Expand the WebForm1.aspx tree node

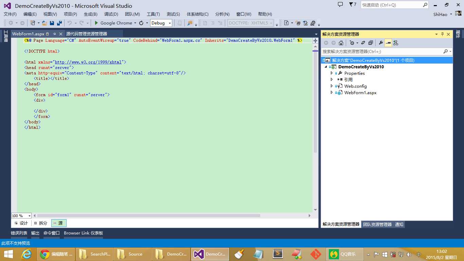coord(332,92)
